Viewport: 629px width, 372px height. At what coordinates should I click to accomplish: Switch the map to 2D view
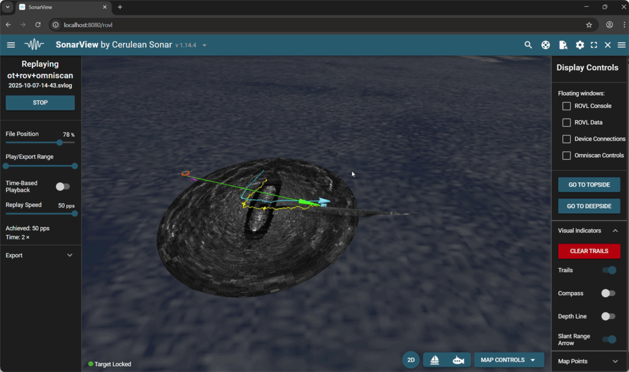point(411,360)
